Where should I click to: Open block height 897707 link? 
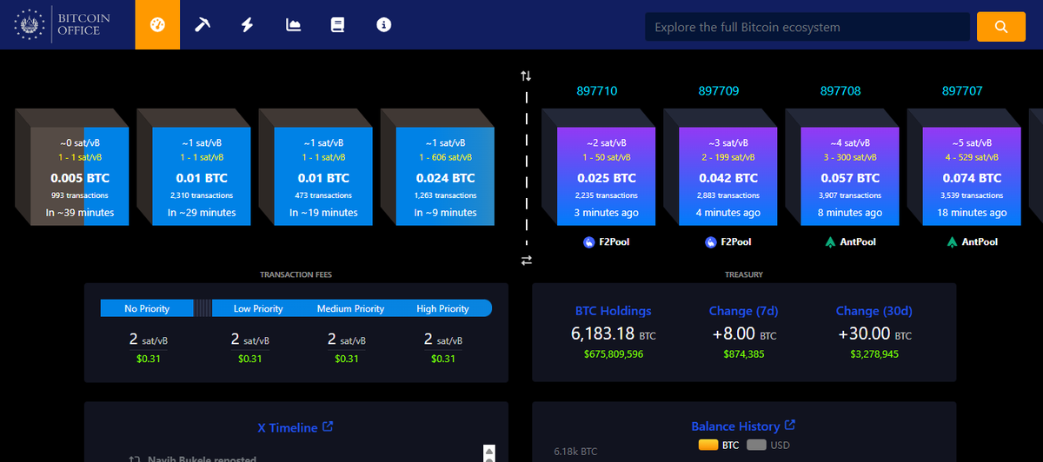click(x=962, y=90)
